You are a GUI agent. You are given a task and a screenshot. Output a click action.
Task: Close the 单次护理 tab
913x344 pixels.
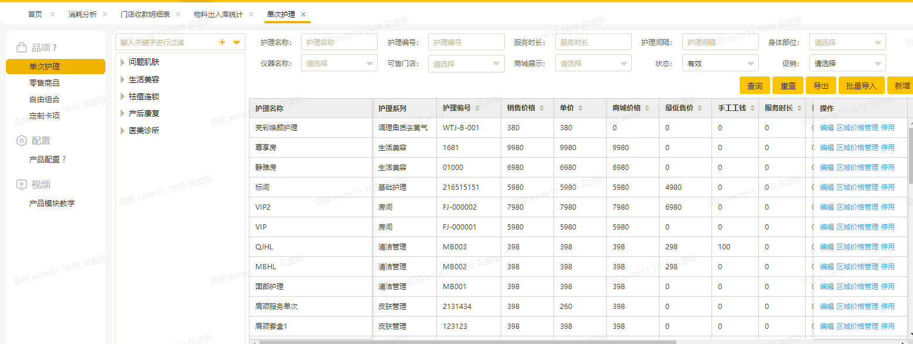[303, 14]
